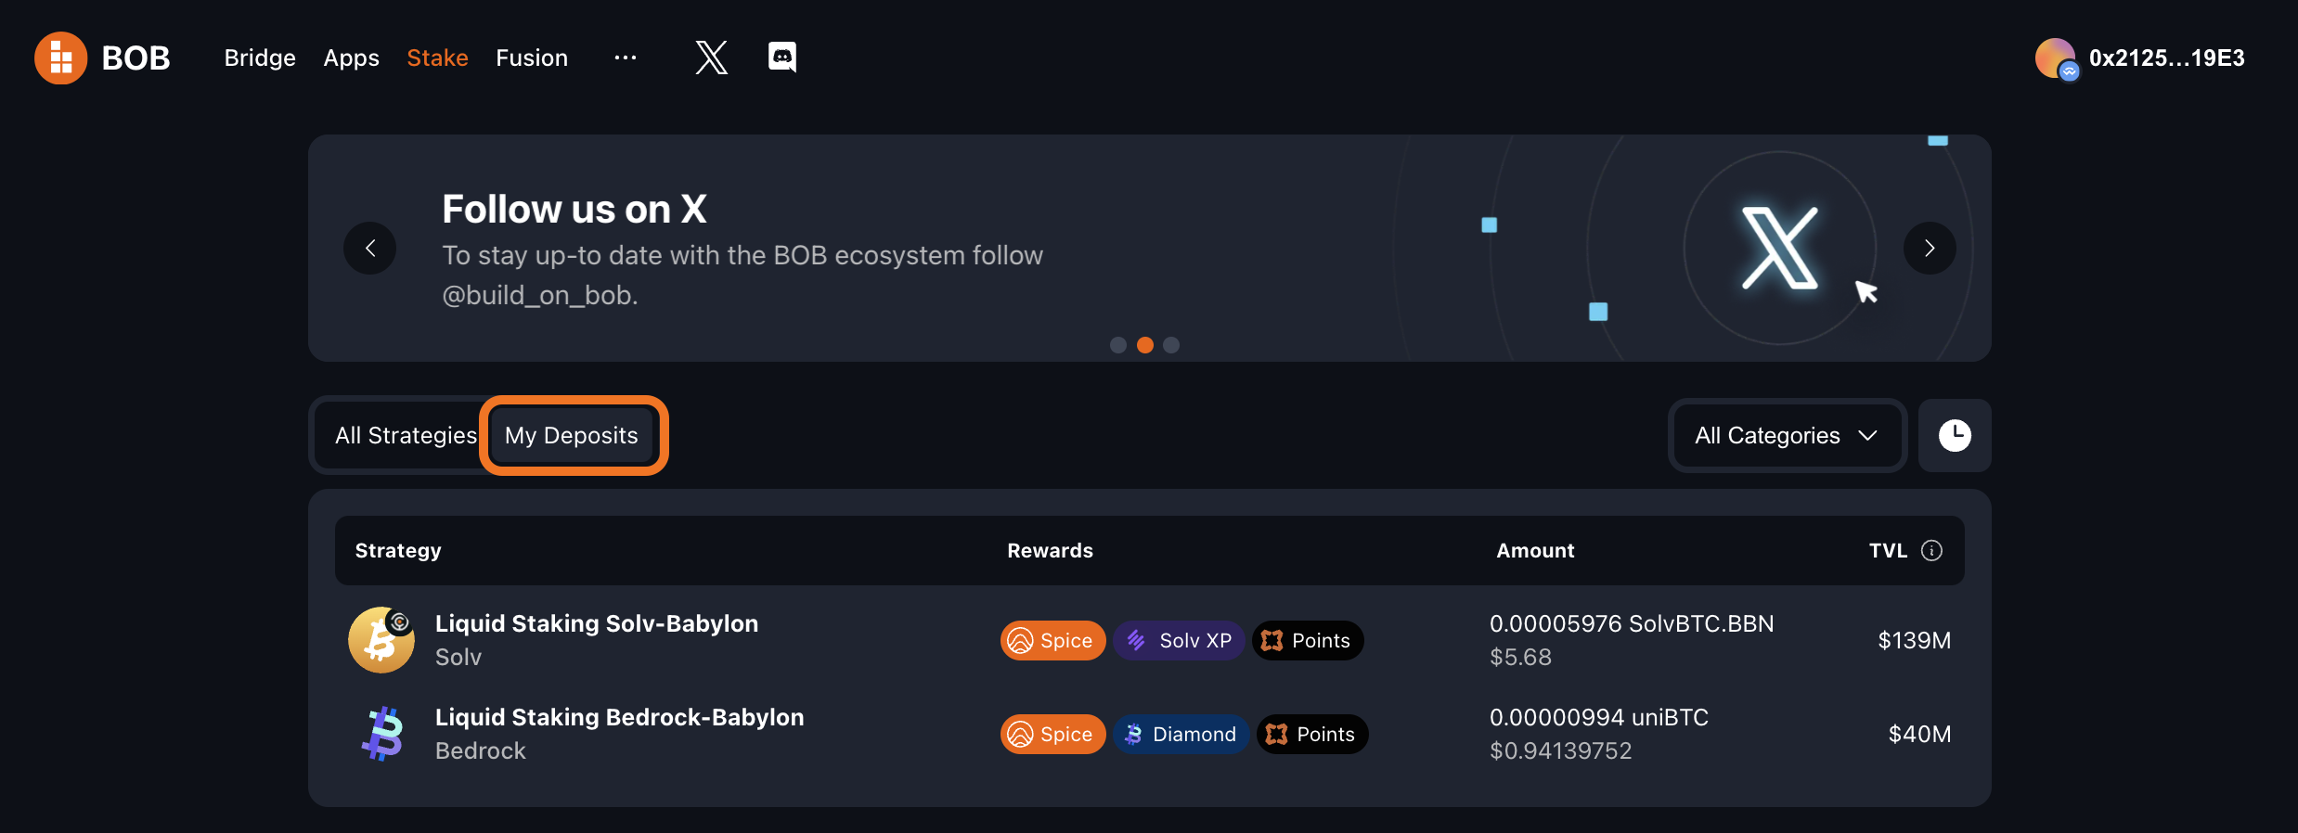Open the clock history icon button
Screen dimensions: 2298x833
[1955, 435]
